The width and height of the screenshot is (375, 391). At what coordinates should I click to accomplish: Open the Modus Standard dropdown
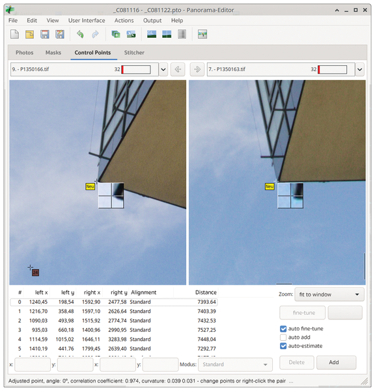[x=235, y=364]
